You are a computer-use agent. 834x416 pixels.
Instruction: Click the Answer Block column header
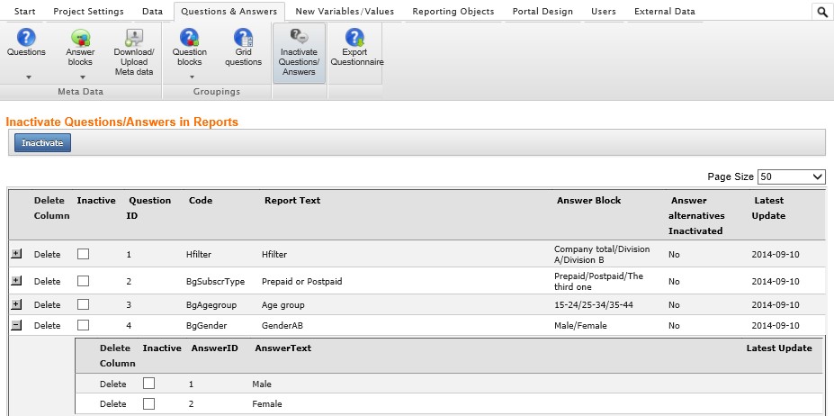(x=588, y=201)
